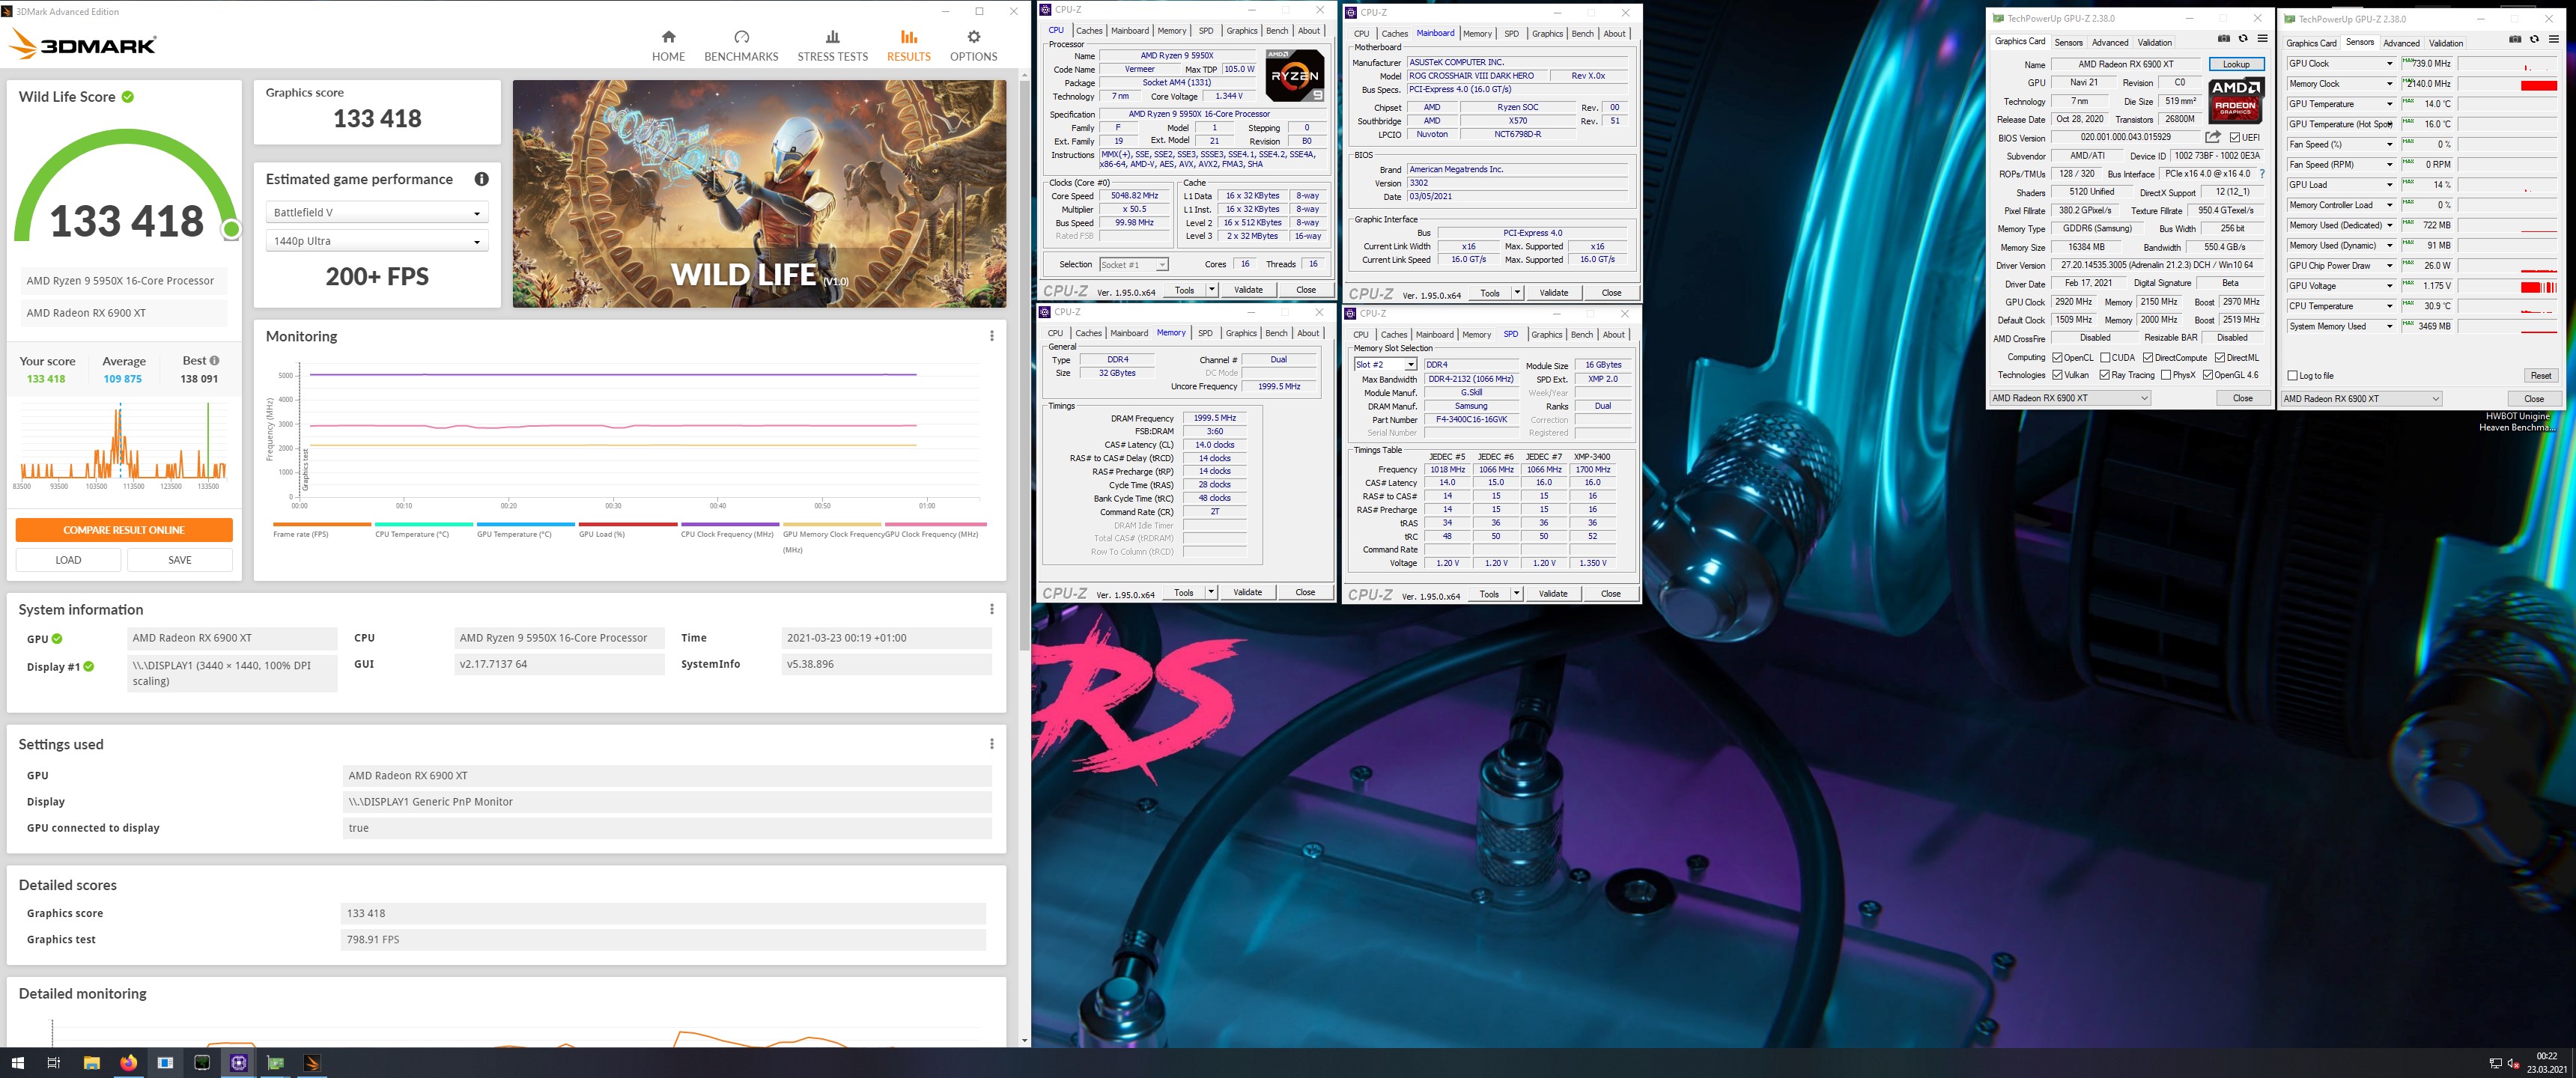This screenshot has width=2576, height=1078.
Task: Click refresh icon in GPU-Z Sensors window
Action: [2534, 40]
